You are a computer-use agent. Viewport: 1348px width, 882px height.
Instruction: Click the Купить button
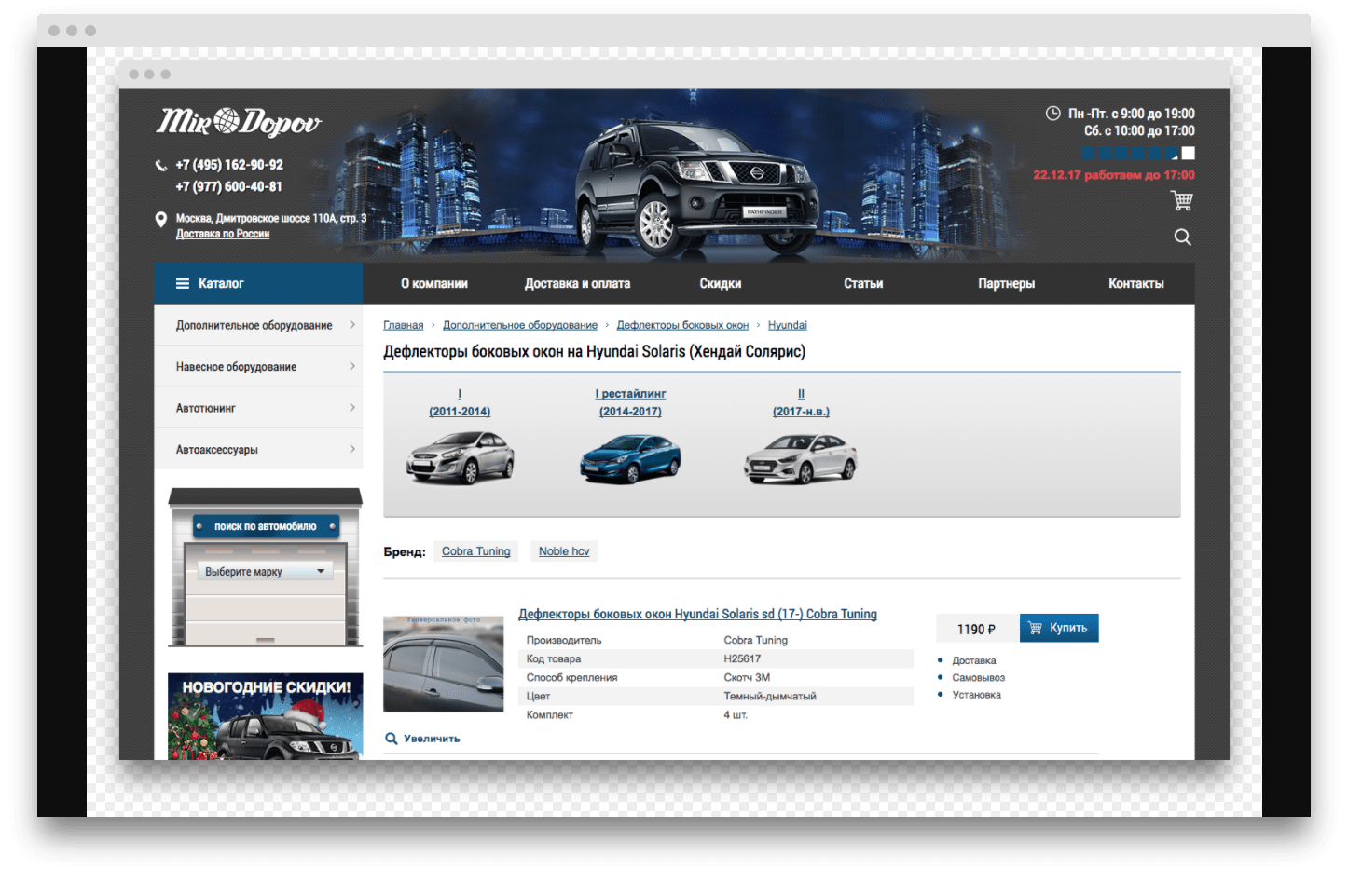(1059, 628)
